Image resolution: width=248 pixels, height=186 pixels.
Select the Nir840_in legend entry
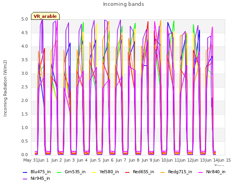[212, 172]
